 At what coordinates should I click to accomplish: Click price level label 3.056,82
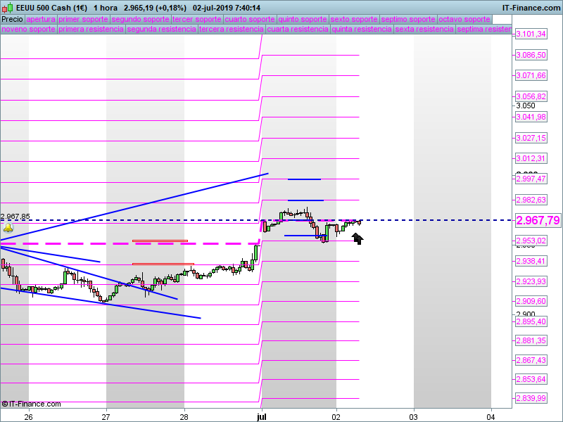coord(531,96)
